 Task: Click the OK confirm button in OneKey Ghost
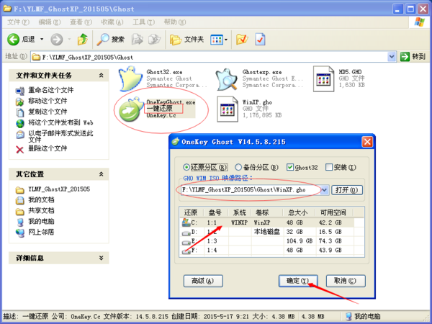pyautogui.click(x=298, y=281)
